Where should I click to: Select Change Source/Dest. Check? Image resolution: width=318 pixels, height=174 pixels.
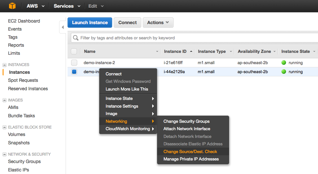[x=193, y=151]
